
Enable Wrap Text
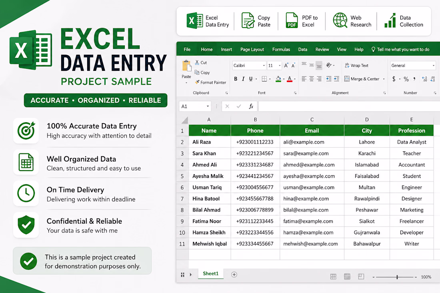tap(356, 65)
